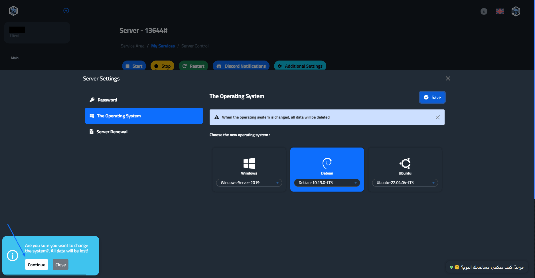Screen dimensions: 535x278
Task: Open the Password settings tab
Action: click(144, 100)
